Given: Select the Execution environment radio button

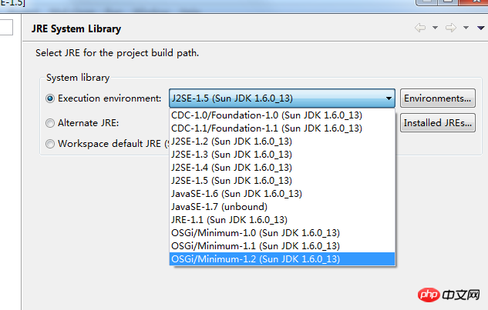Looking at the screenshot, I should tap(50, 98).
